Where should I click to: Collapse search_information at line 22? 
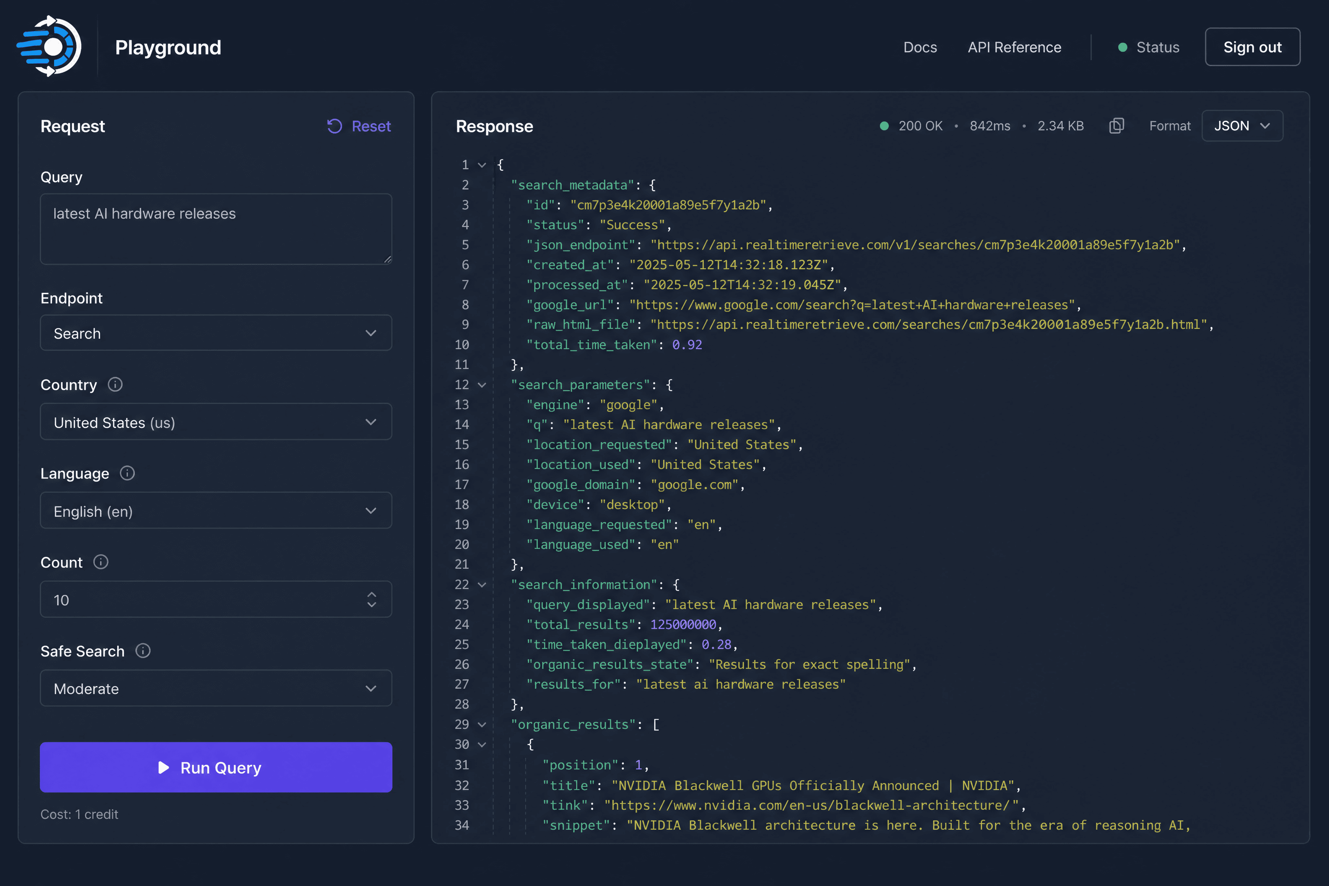[x=482, y=585]
